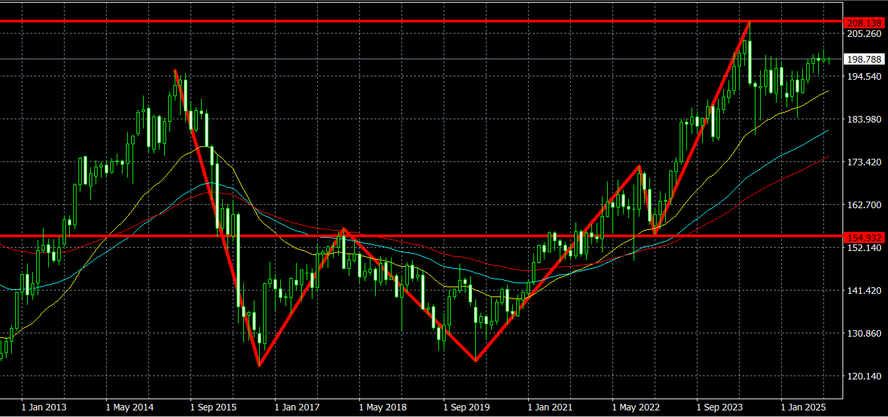The image size is (888, 417).
Task: Click the 1 Sep 2015 date label
Action: [214, 408]
